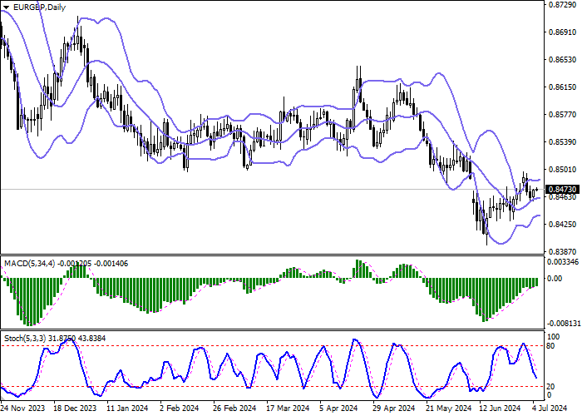Select price level 0.86530 on the scale
582x416 pixels.
click(562, 59)
